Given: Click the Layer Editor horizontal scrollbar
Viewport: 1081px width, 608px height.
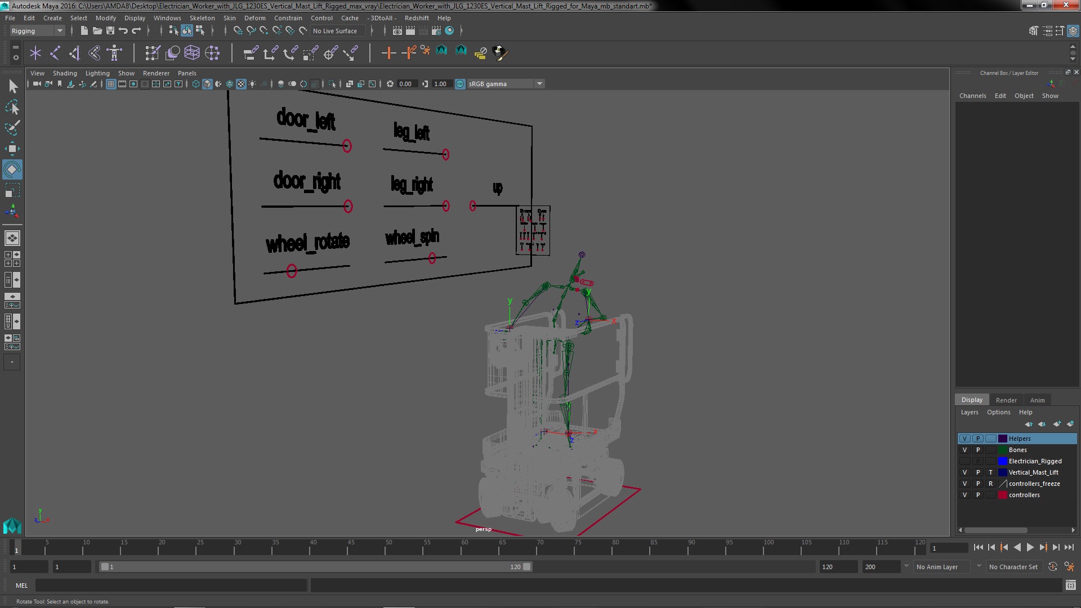Looking at the screenshot, I should tap(995, 530).
